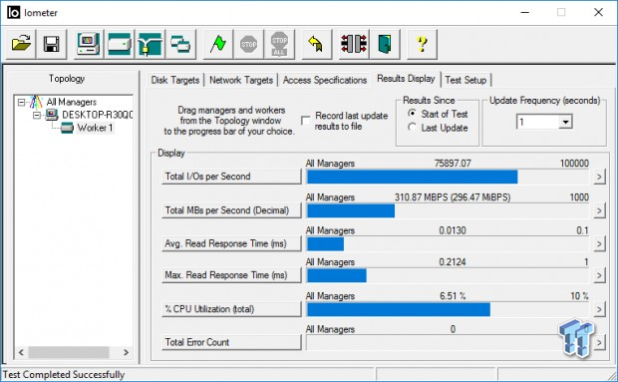The height and width of the screenshot is (382, 618).
Task: Minimize the Iometer window
Action: pyautogui.click(x=524, y=13)
